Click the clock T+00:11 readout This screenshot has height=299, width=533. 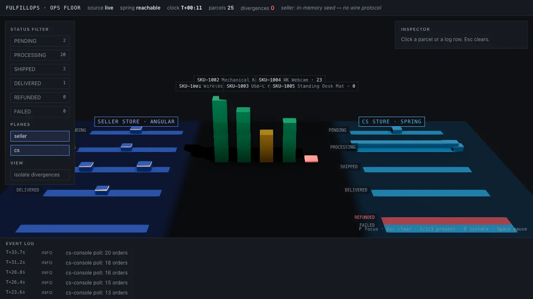(x=184, y=8)
